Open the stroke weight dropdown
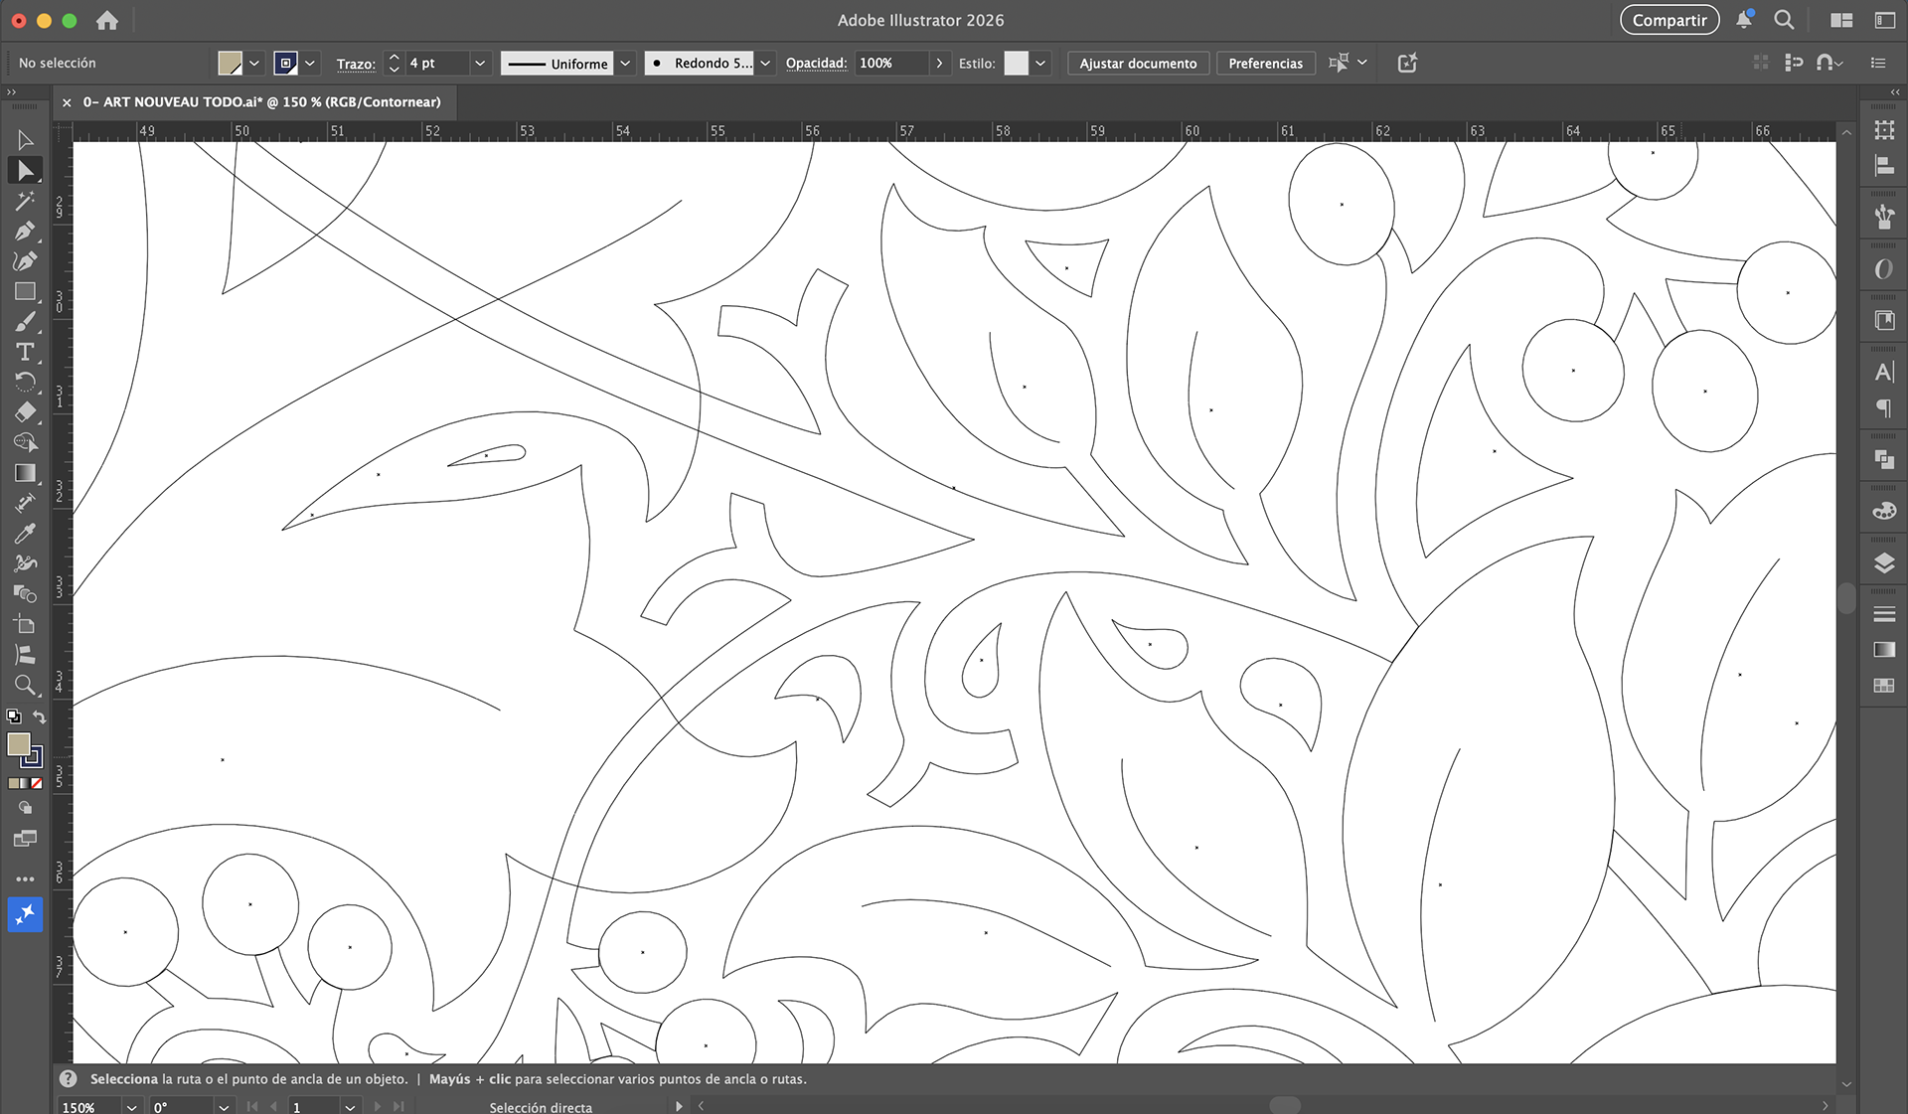 [480, 64]
